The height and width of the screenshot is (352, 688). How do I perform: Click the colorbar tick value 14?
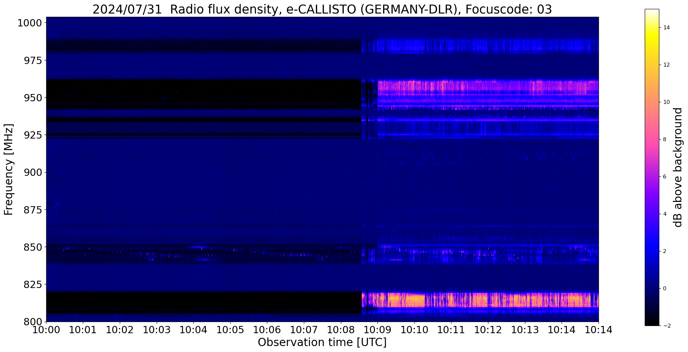coord(666,28)
